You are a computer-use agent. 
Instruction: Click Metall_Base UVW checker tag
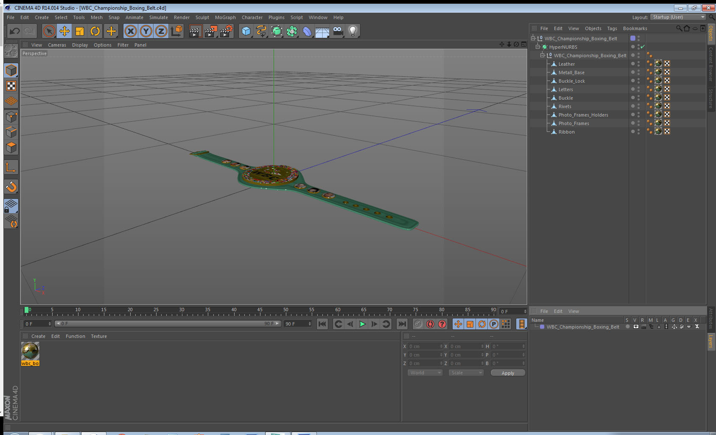tap(667, 72)
